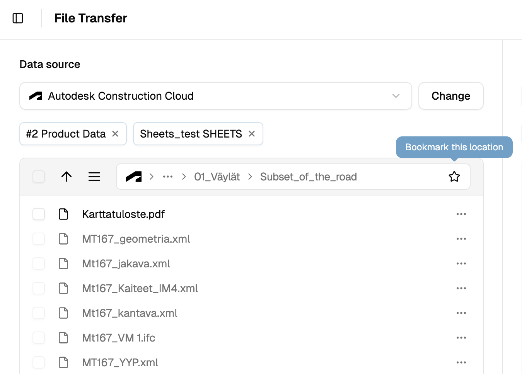Tick the Karttatuloste.pdf checkbox
The width and height of the screenshot is (522, 374).
[39, 214]
